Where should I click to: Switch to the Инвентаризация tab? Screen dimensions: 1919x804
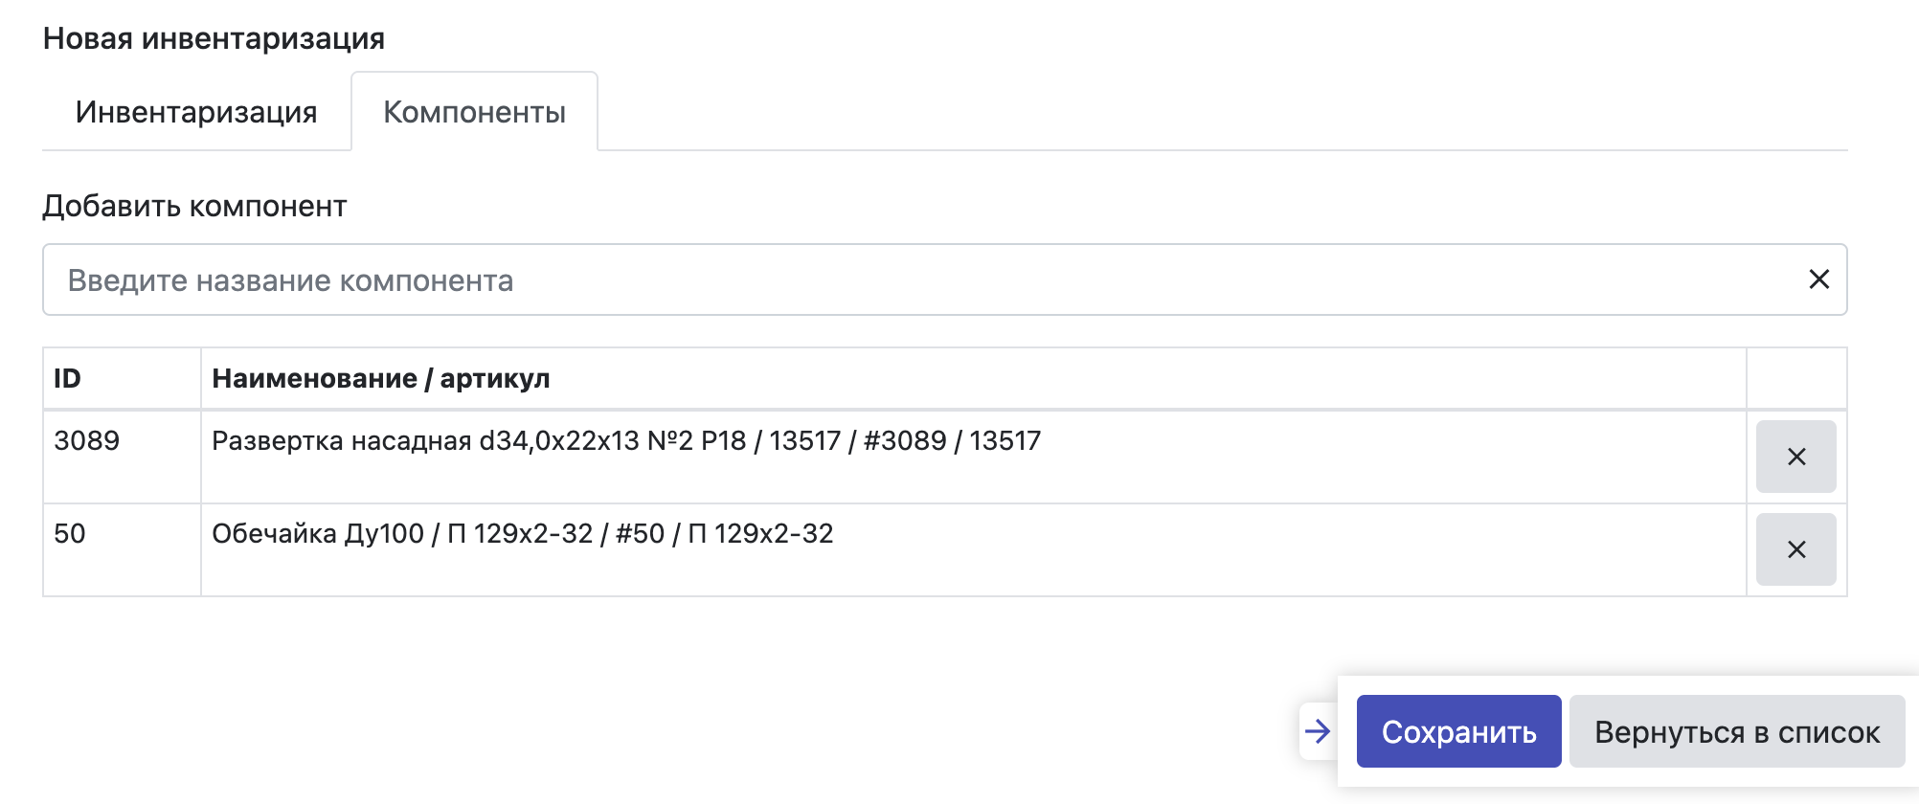(x=196, y=112)
